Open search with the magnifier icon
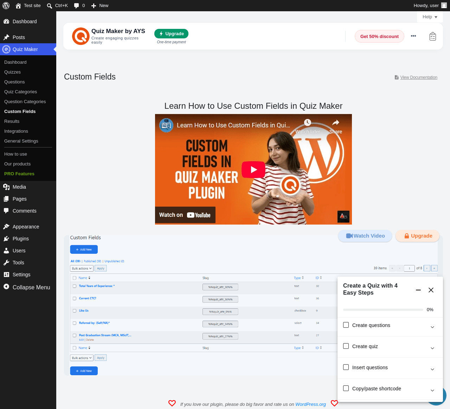Viewport: 450px width, 409px height. (x=50, y=6)
